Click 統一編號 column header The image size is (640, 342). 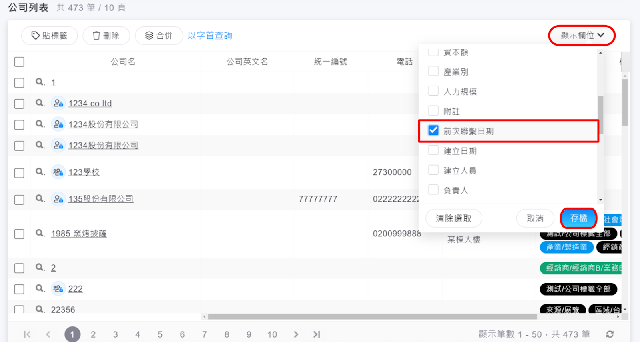331,62
